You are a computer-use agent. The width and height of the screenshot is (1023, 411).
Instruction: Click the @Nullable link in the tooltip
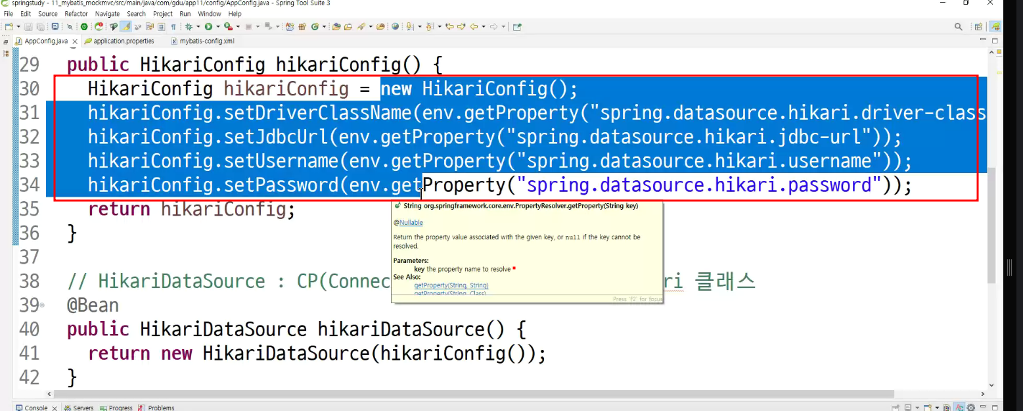[x=410, y=223]
